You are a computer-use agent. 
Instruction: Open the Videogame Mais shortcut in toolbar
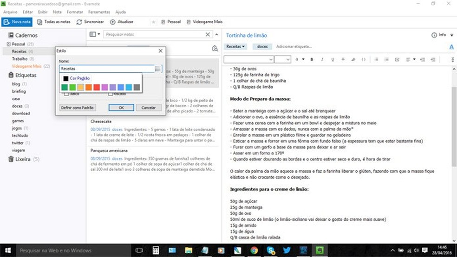click(205, 22)
